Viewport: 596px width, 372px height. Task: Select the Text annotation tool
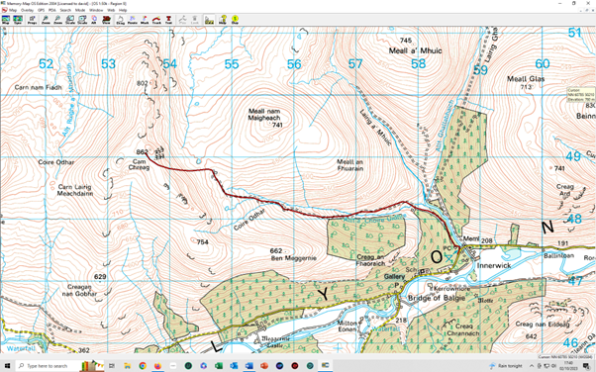(x=168, y=20)
